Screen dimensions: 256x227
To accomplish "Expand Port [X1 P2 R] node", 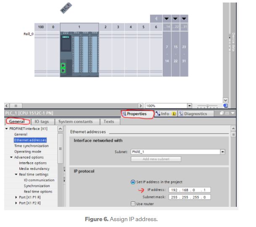I will (16, 203).
